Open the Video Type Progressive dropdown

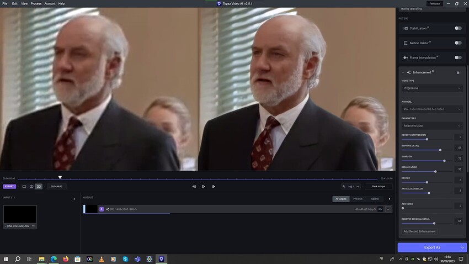click(x=432, y=88)
